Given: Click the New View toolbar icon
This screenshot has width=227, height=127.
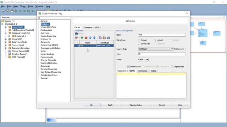Looking at the screenshot, I should [x=12, y=11].
